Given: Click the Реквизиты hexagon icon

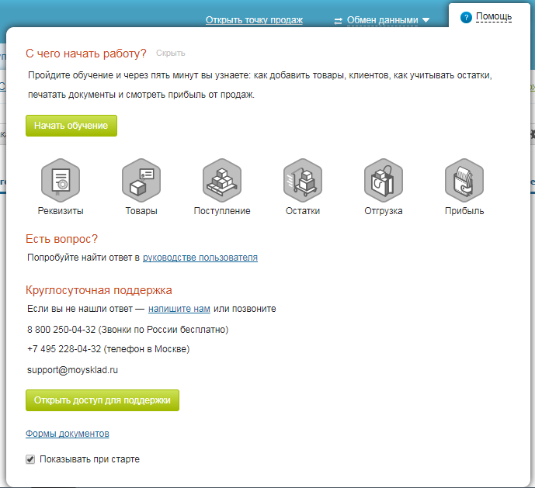Looking at the screenshot, I should [61, 180].
